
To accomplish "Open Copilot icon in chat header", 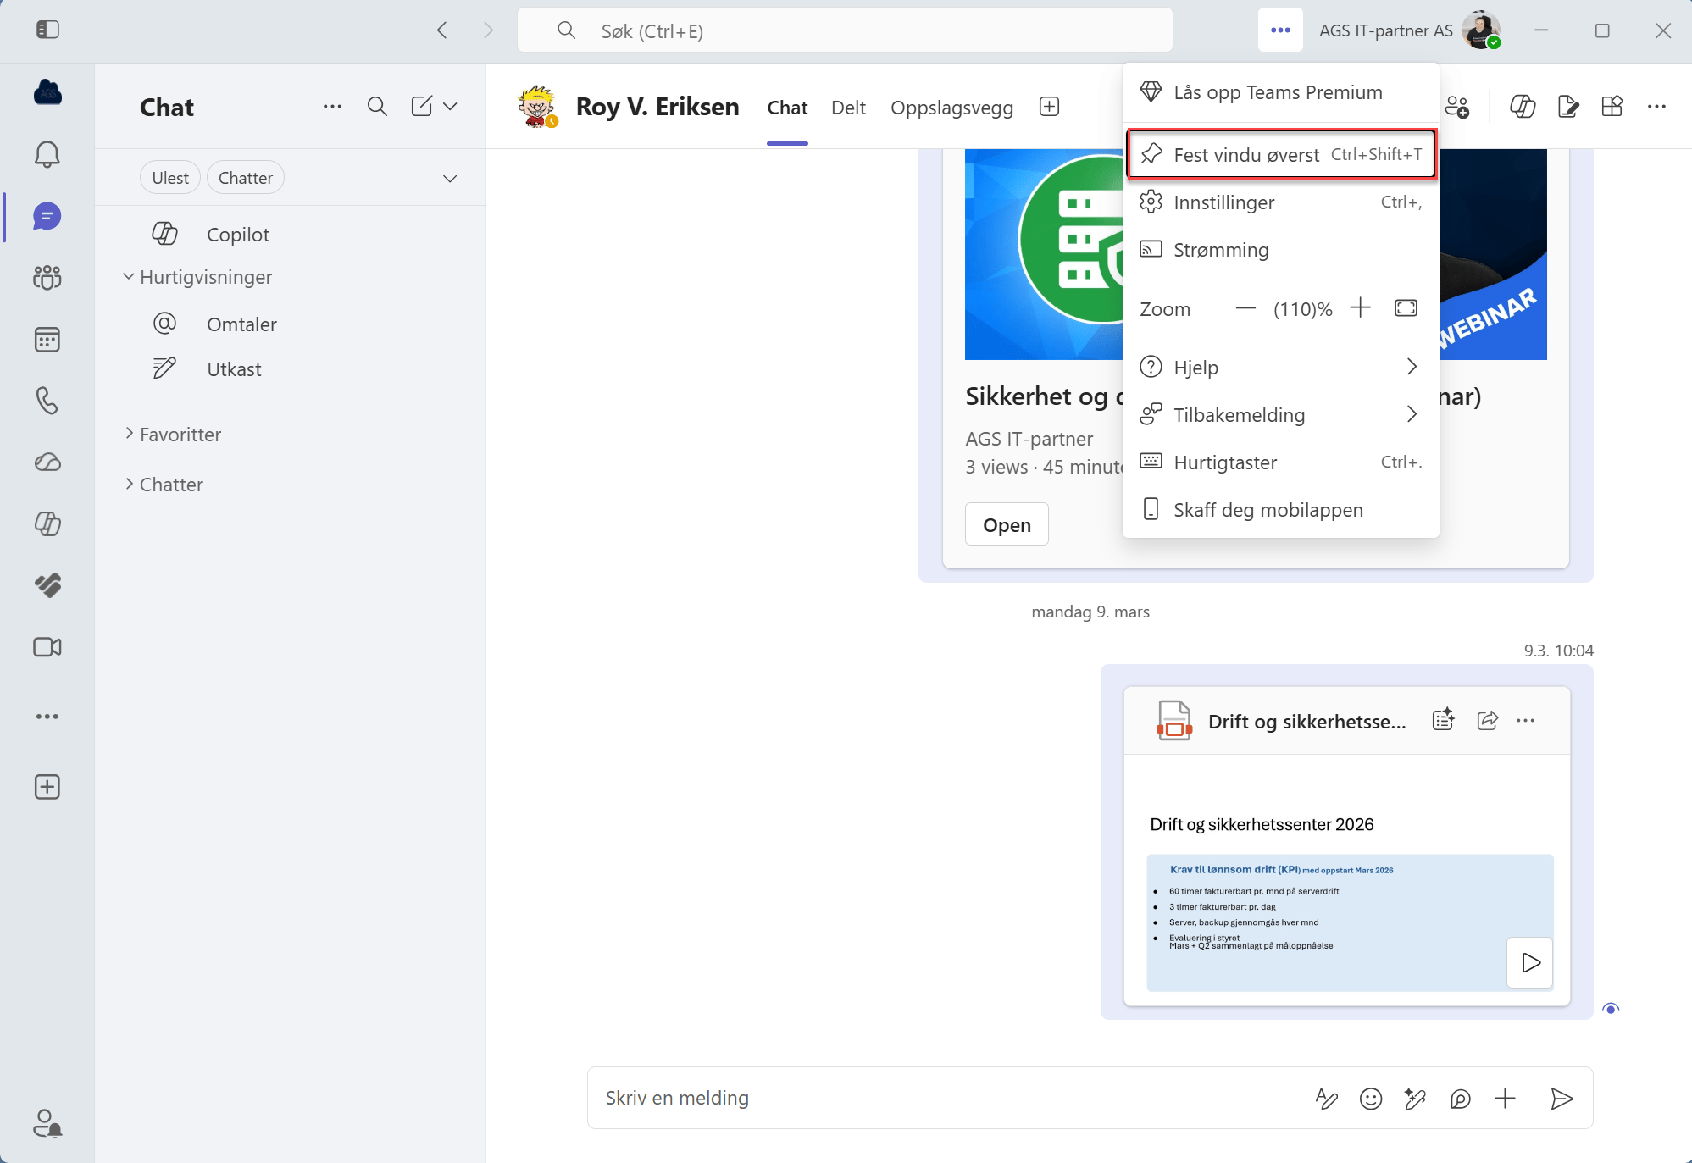I will click(x=1523, y=107).
